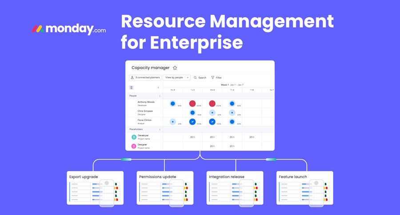Select the Th 5 day column header

click(x=232, y=90)
